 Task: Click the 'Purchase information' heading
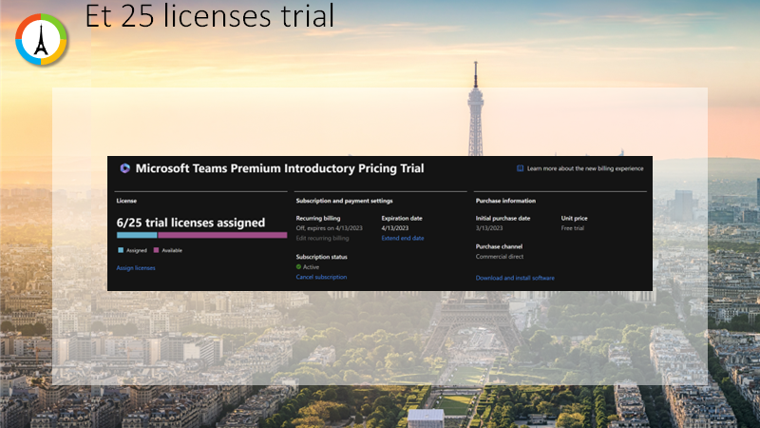point(505,201)
